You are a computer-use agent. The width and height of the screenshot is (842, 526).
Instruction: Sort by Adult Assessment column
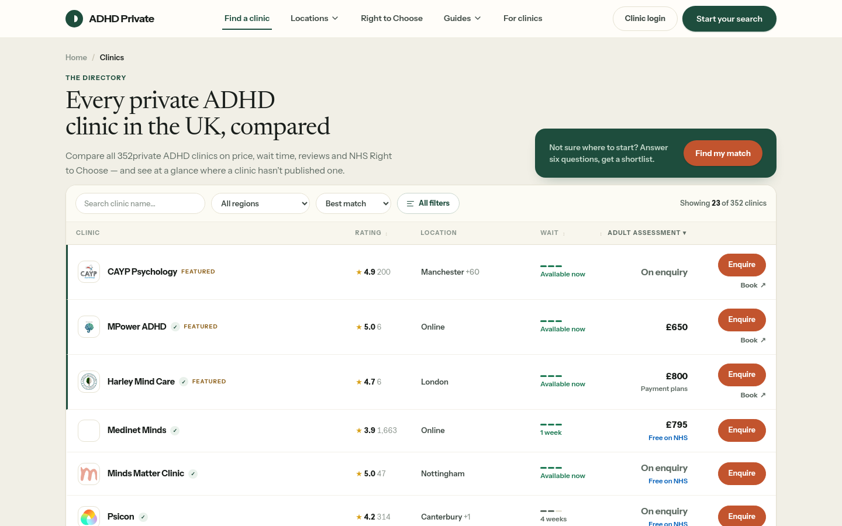(x=647, y=233)
